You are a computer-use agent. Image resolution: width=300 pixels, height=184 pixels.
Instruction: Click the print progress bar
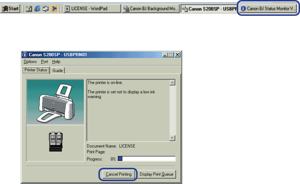(147, 159)
